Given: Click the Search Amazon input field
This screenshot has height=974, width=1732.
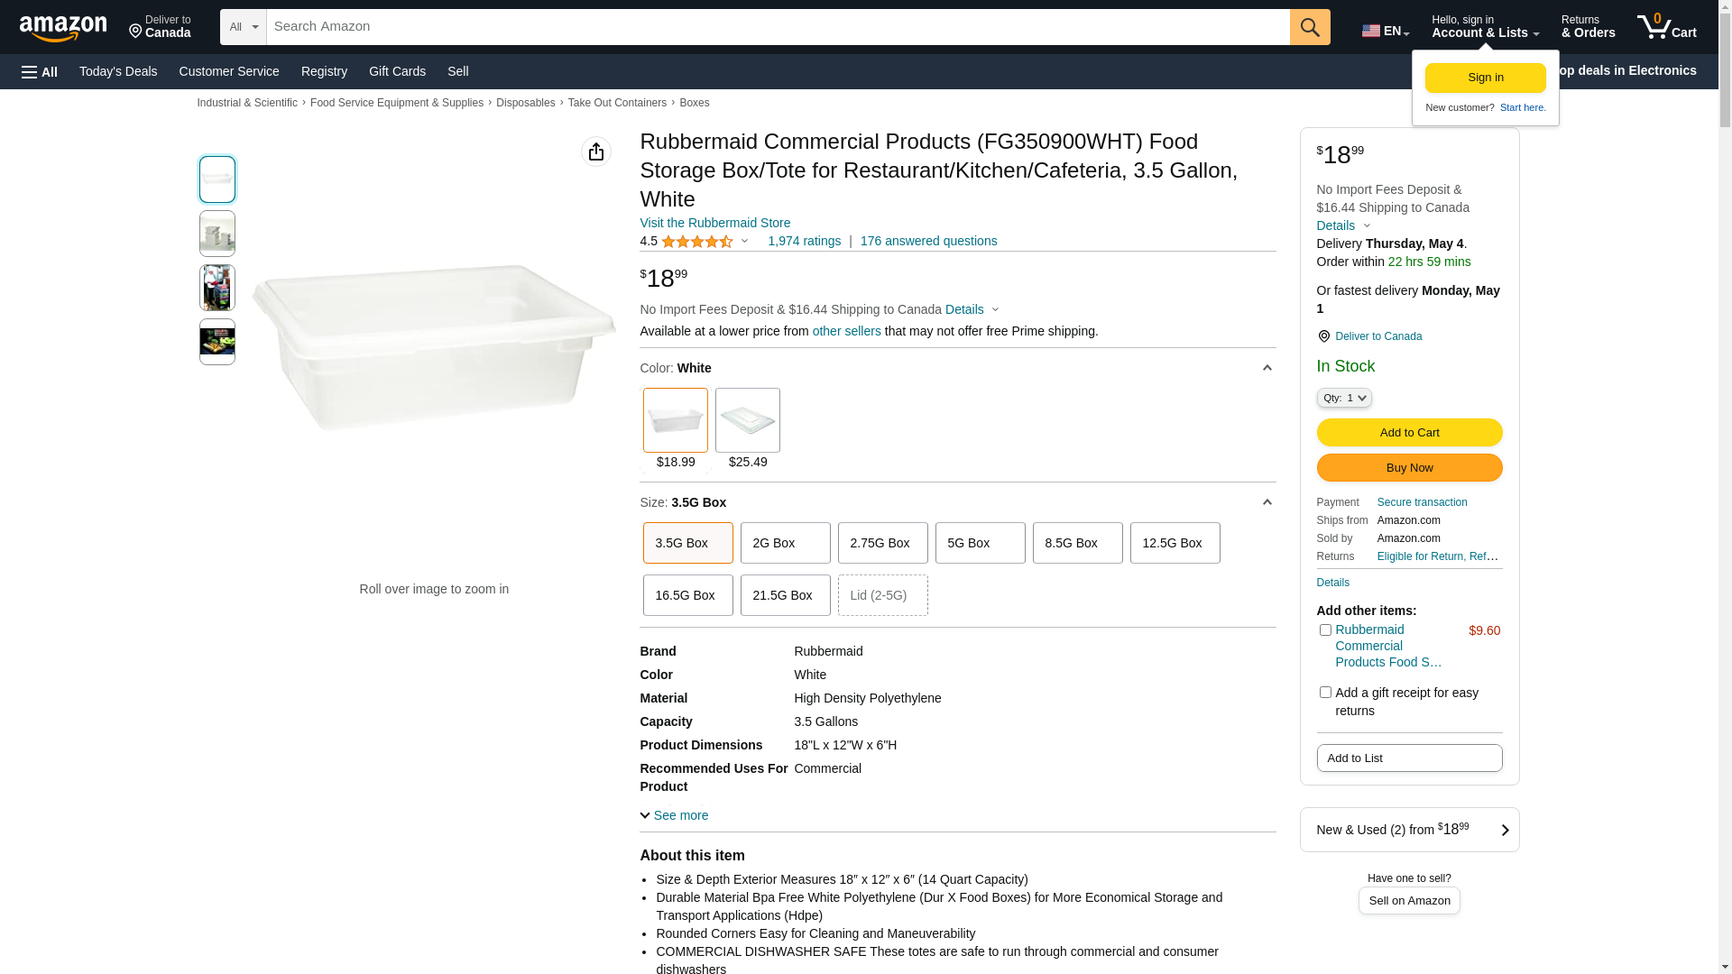Looking at the screenshot, I should tap(778, 27).
